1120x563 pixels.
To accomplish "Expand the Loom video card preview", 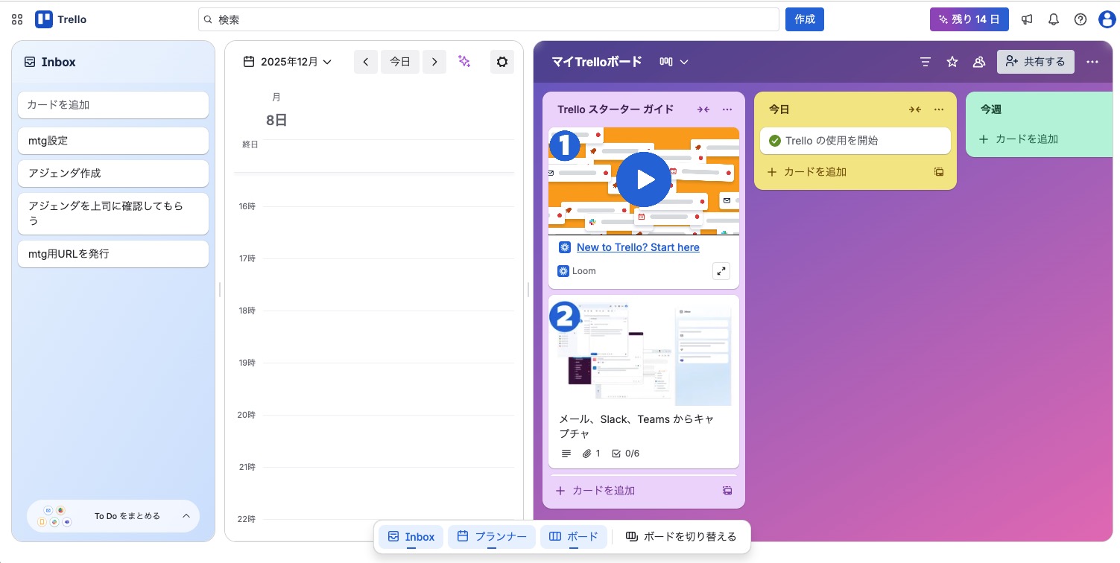I will tap(721, 271).
